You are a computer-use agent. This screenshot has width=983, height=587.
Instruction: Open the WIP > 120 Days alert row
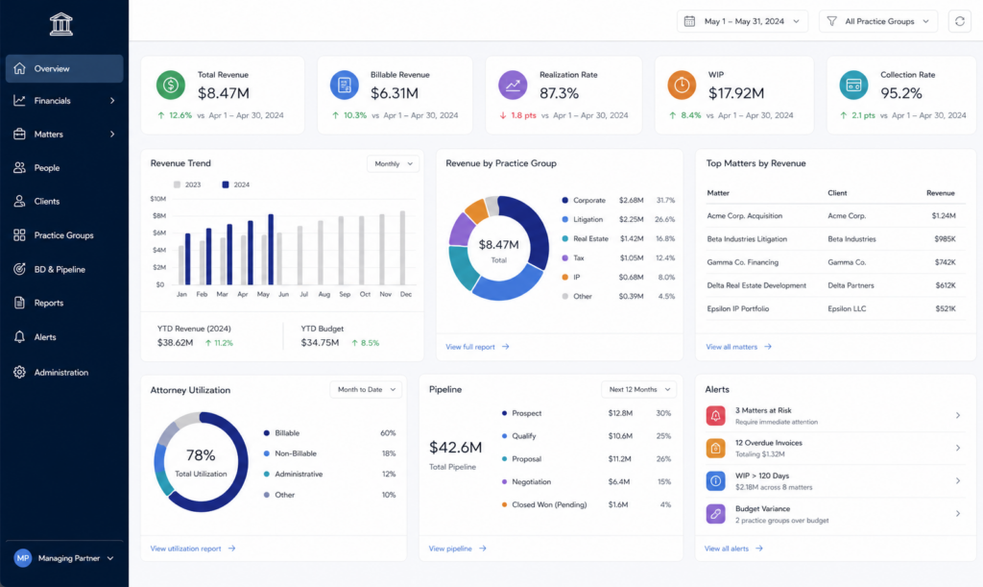click(834, 481)
